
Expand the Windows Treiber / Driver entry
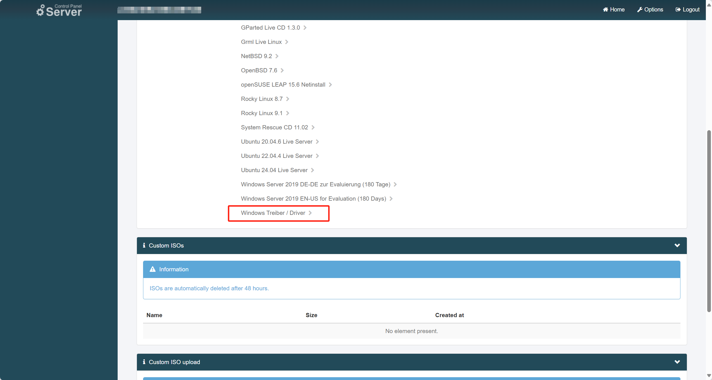[x=273, y=213]
